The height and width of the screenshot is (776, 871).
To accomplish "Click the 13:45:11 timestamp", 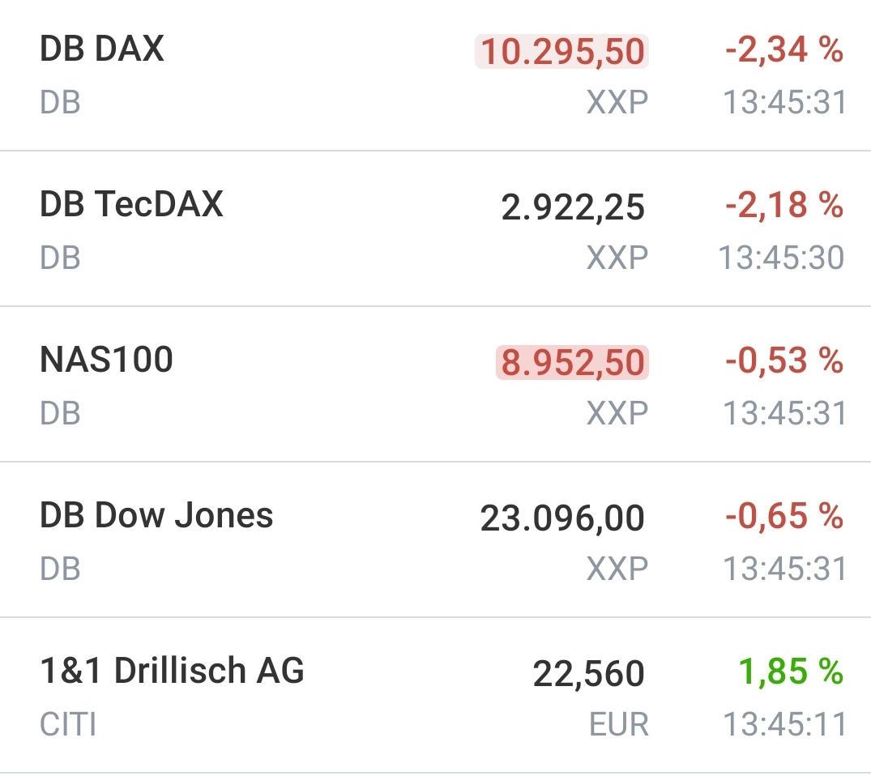I will tap(783, 723).
